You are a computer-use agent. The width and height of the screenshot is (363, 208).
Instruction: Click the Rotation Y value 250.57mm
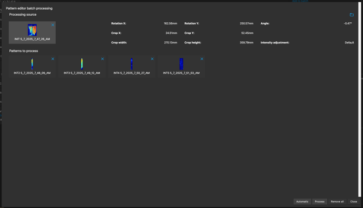[247, 23]
